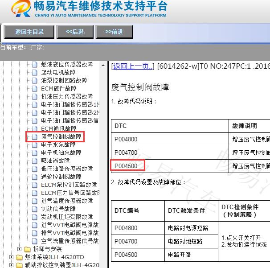Click page icon beside 制动信号故障

point(35,209)
